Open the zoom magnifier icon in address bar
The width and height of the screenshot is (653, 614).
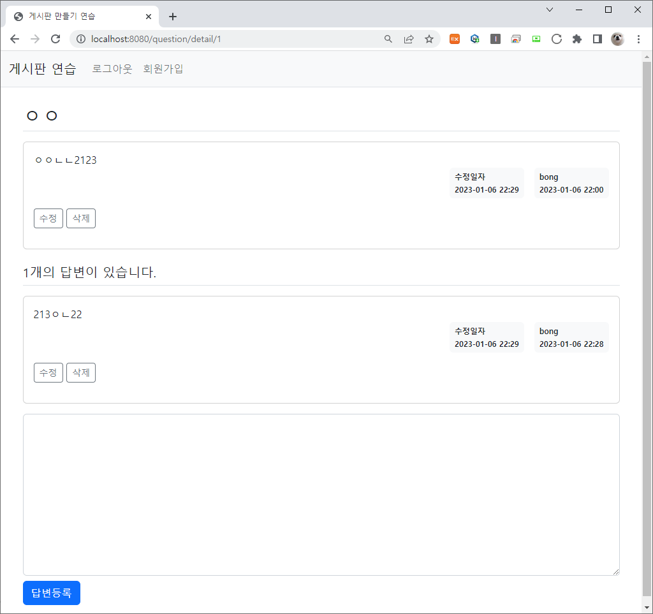coord(388,39)
